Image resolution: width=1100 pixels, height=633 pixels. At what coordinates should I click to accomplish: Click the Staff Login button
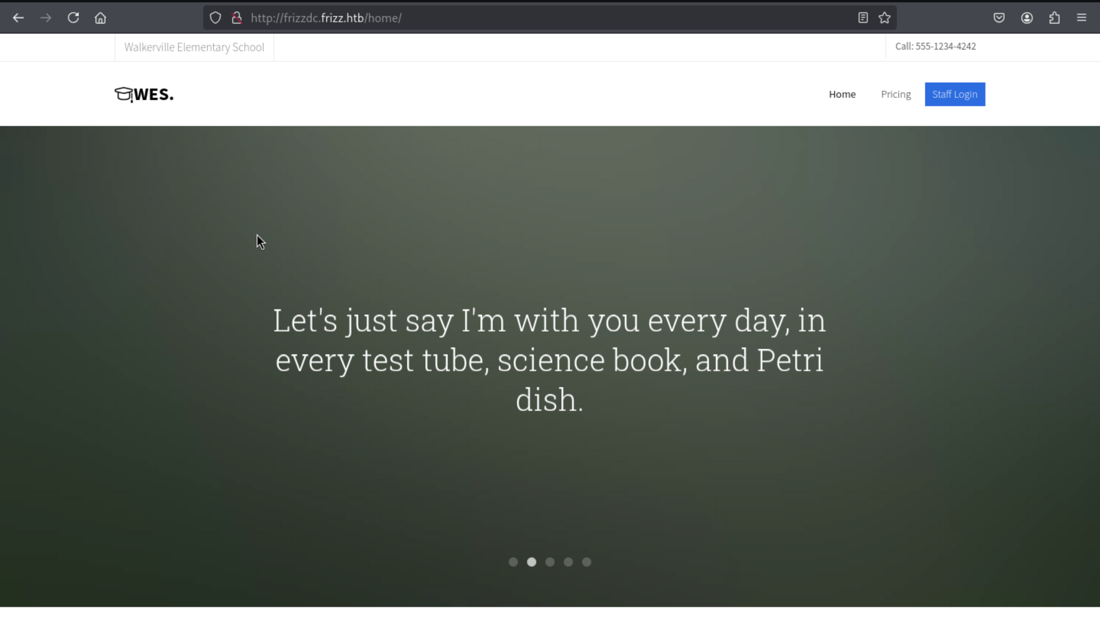[955, 94]
